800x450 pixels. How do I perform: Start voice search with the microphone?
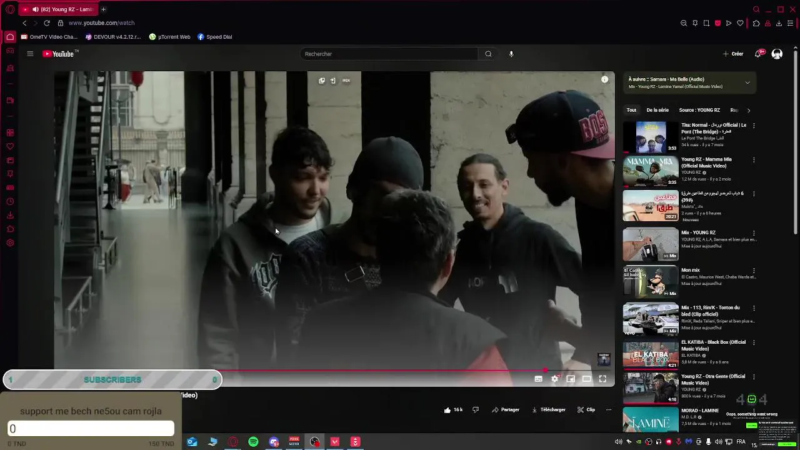coord(511,54)
